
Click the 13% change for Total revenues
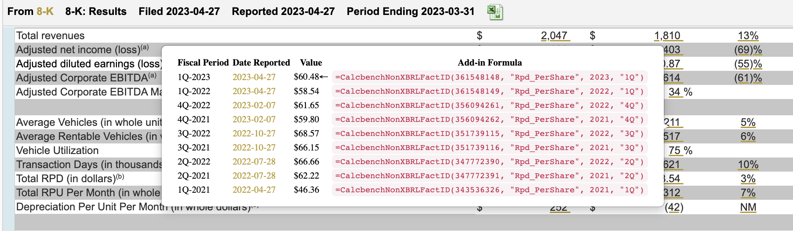pyautogui.click(x=748, y=36)
